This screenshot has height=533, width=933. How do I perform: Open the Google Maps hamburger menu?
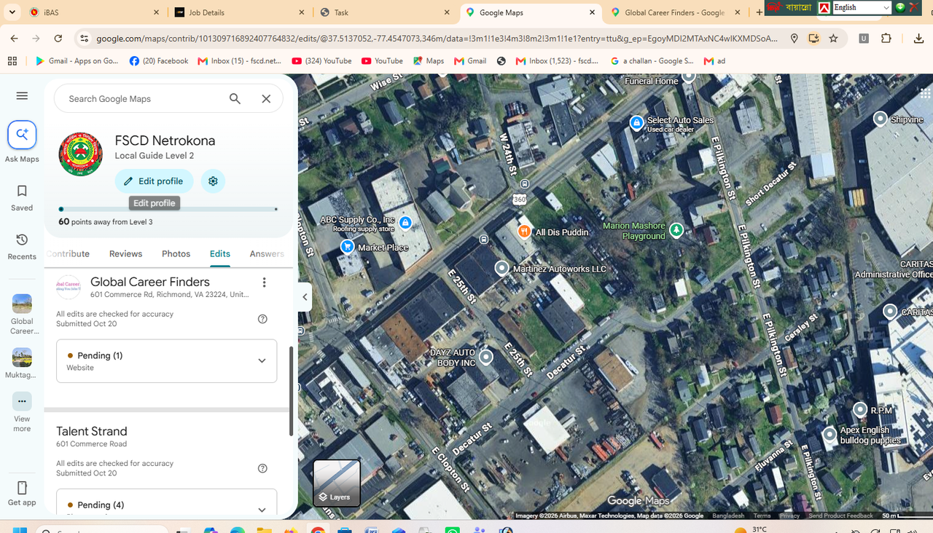coord(22,95)
